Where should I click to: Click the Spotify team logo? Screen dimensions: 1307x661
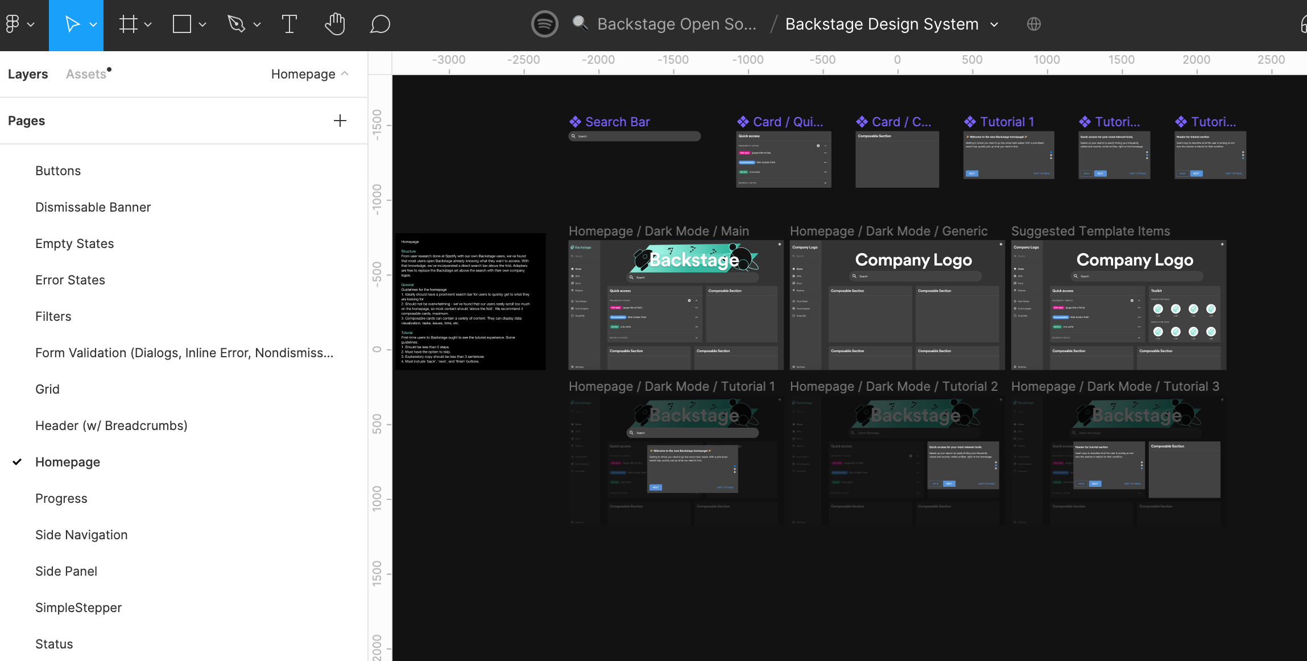[544, 24]
